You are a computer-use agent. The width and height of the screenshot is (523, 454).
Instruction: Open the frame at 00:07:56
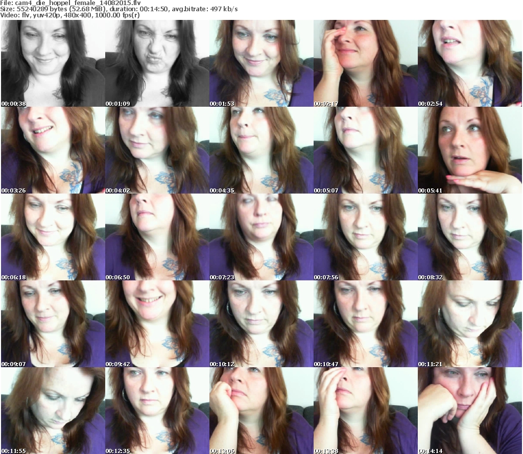(x=365, y=237)
